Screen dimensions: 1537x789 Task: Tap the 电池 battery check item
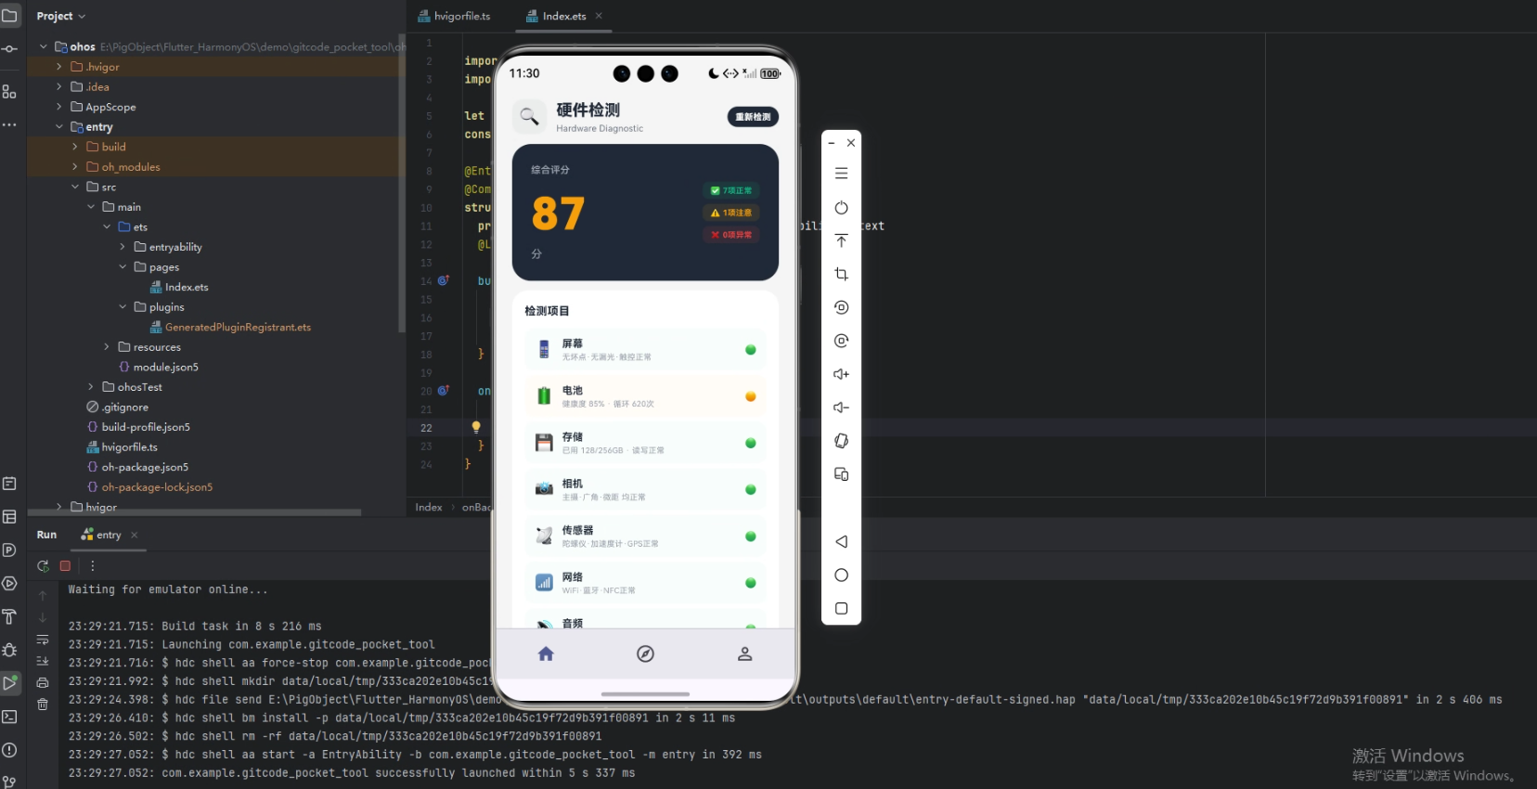[645, 396]
